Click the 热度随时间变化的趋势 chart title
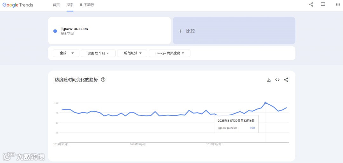The width and height of the screenshot is (343, 163). coord(76,80)
